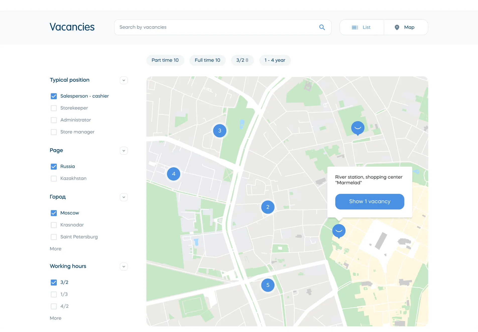Click the map cluster marker numbered 2
478x332 pixels.
point(268,207)
